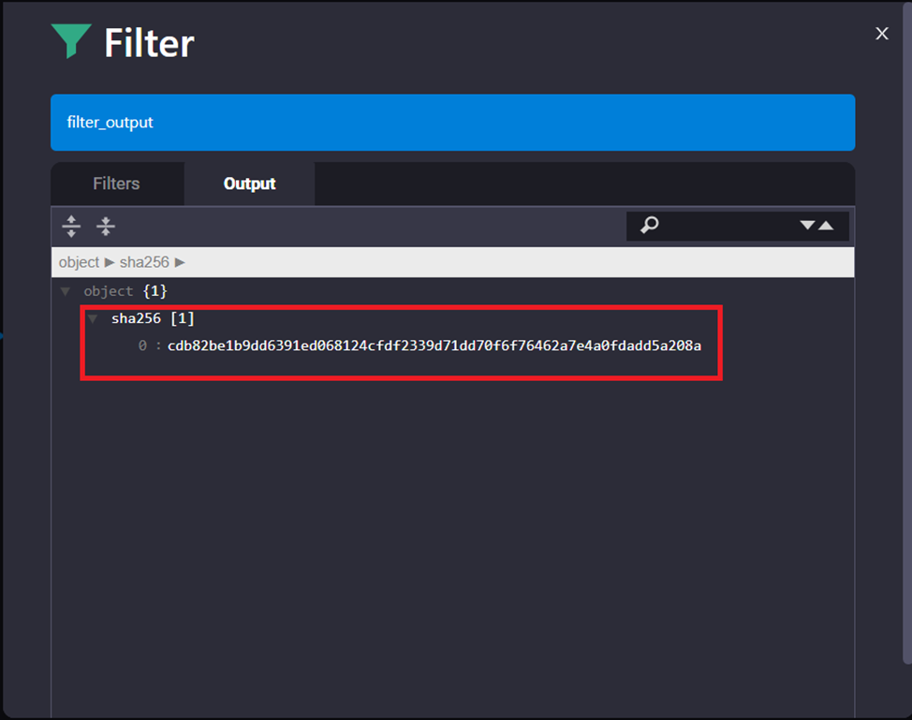Select the sha256 hash value
Viewport: 912px width, 720px height.
[434, 346]
